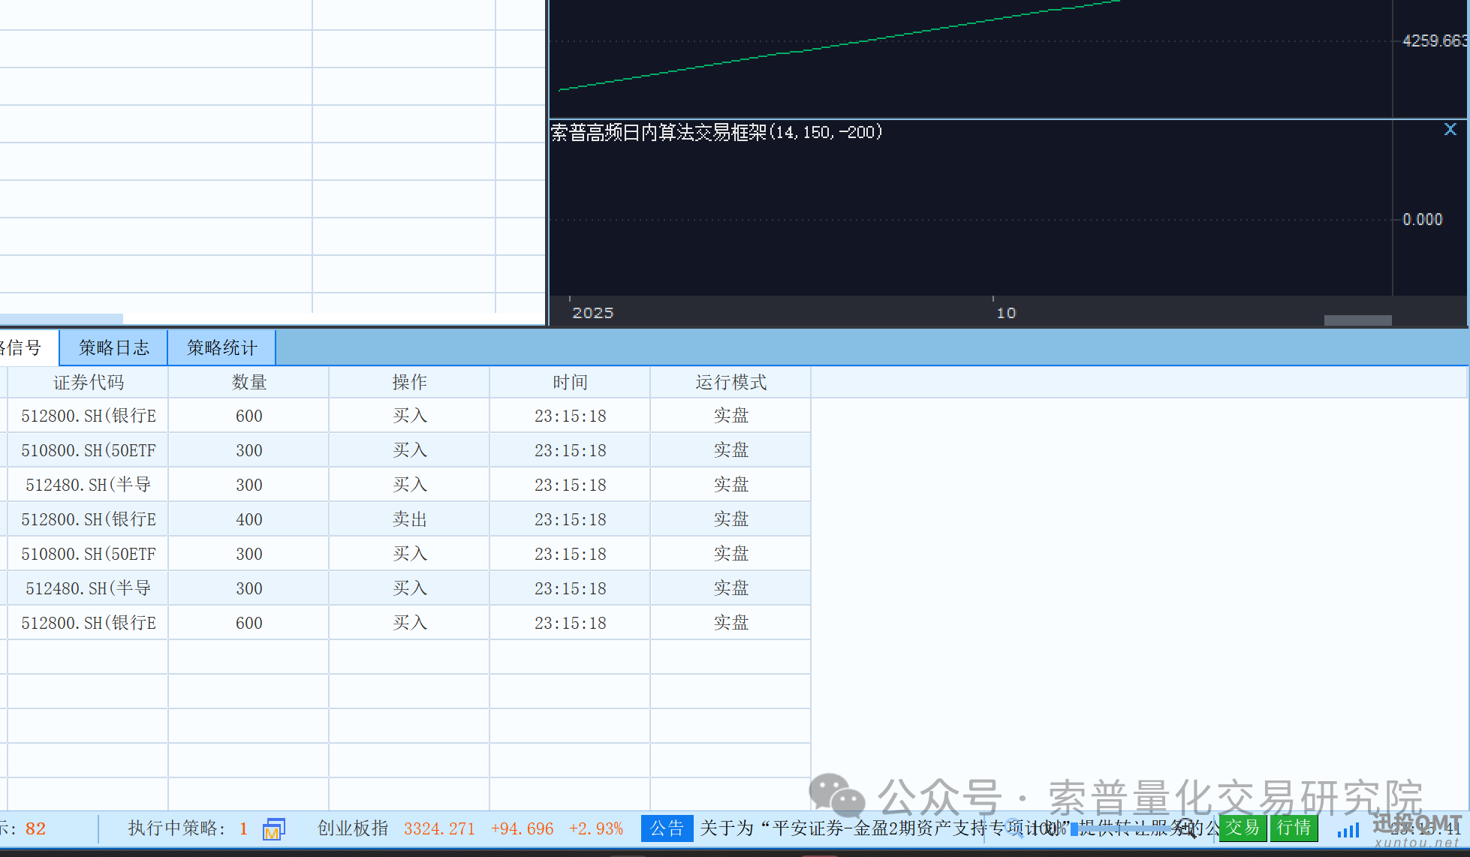Click the 创业板指 index quote

pos(352,828)
